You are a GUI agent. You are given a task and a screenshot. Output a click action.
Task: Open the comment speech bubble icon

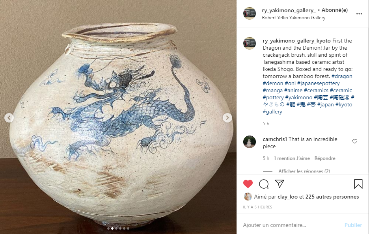[x=264, y=184]
